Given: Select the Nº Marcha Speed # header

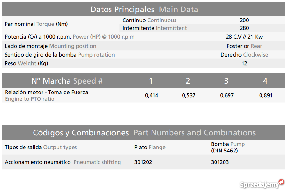Looking at the screenshot, I should click(x=67, y=81).
